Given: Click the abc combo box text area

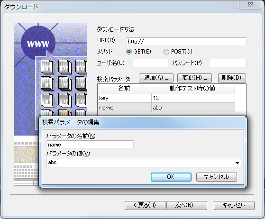Looking at the screenshot, I should (140, 163).
